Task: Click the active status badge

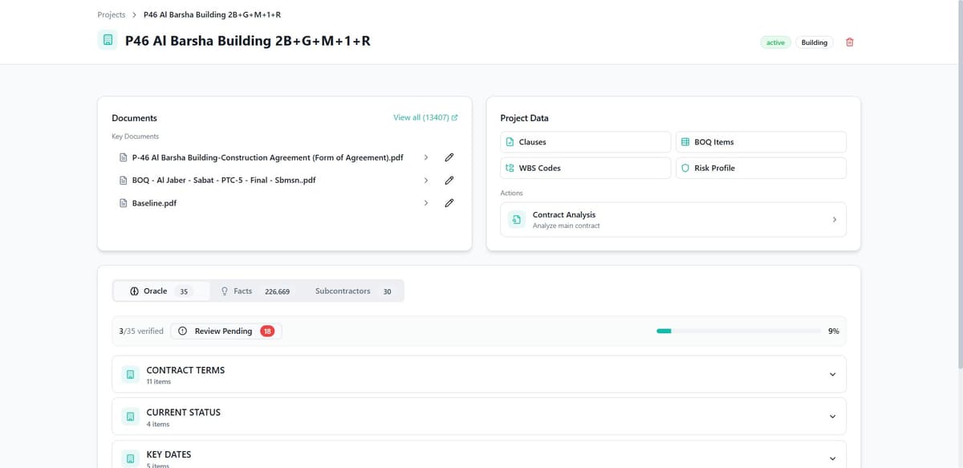Action: click(774, 42)
